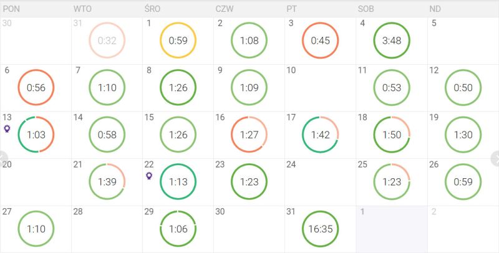Open the 1:27 circle on day 16
Image resolution: width=499 pixels, height=253 pixels.
click(x=249, y=135)
